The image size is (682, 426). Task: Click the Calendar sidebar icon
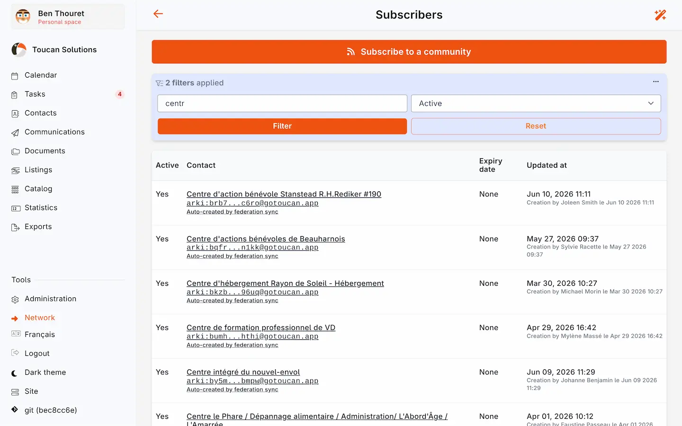click(x=15, y=76)
